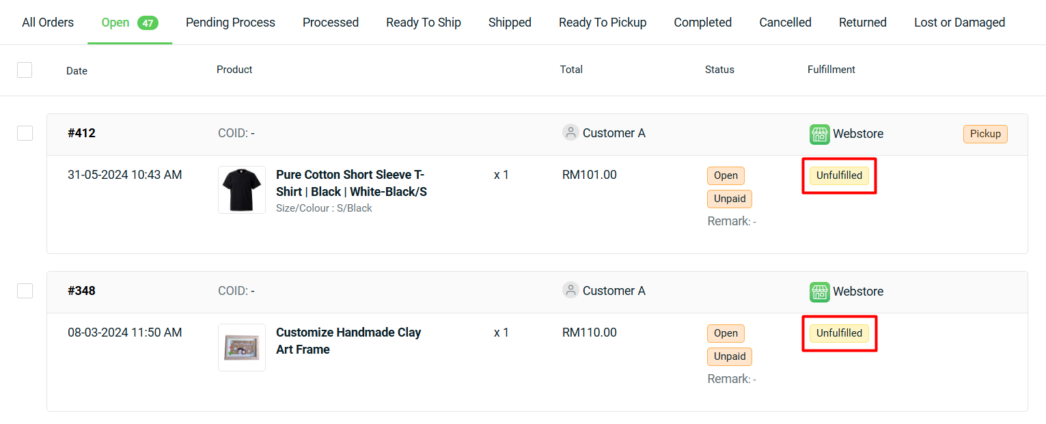
Task: Switch to the All Orders tab
Action: coord(48,23)
